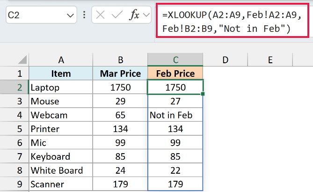Select Mar Price cell for Mic
Screen dimensions: 313x192
tap(120, 142)
